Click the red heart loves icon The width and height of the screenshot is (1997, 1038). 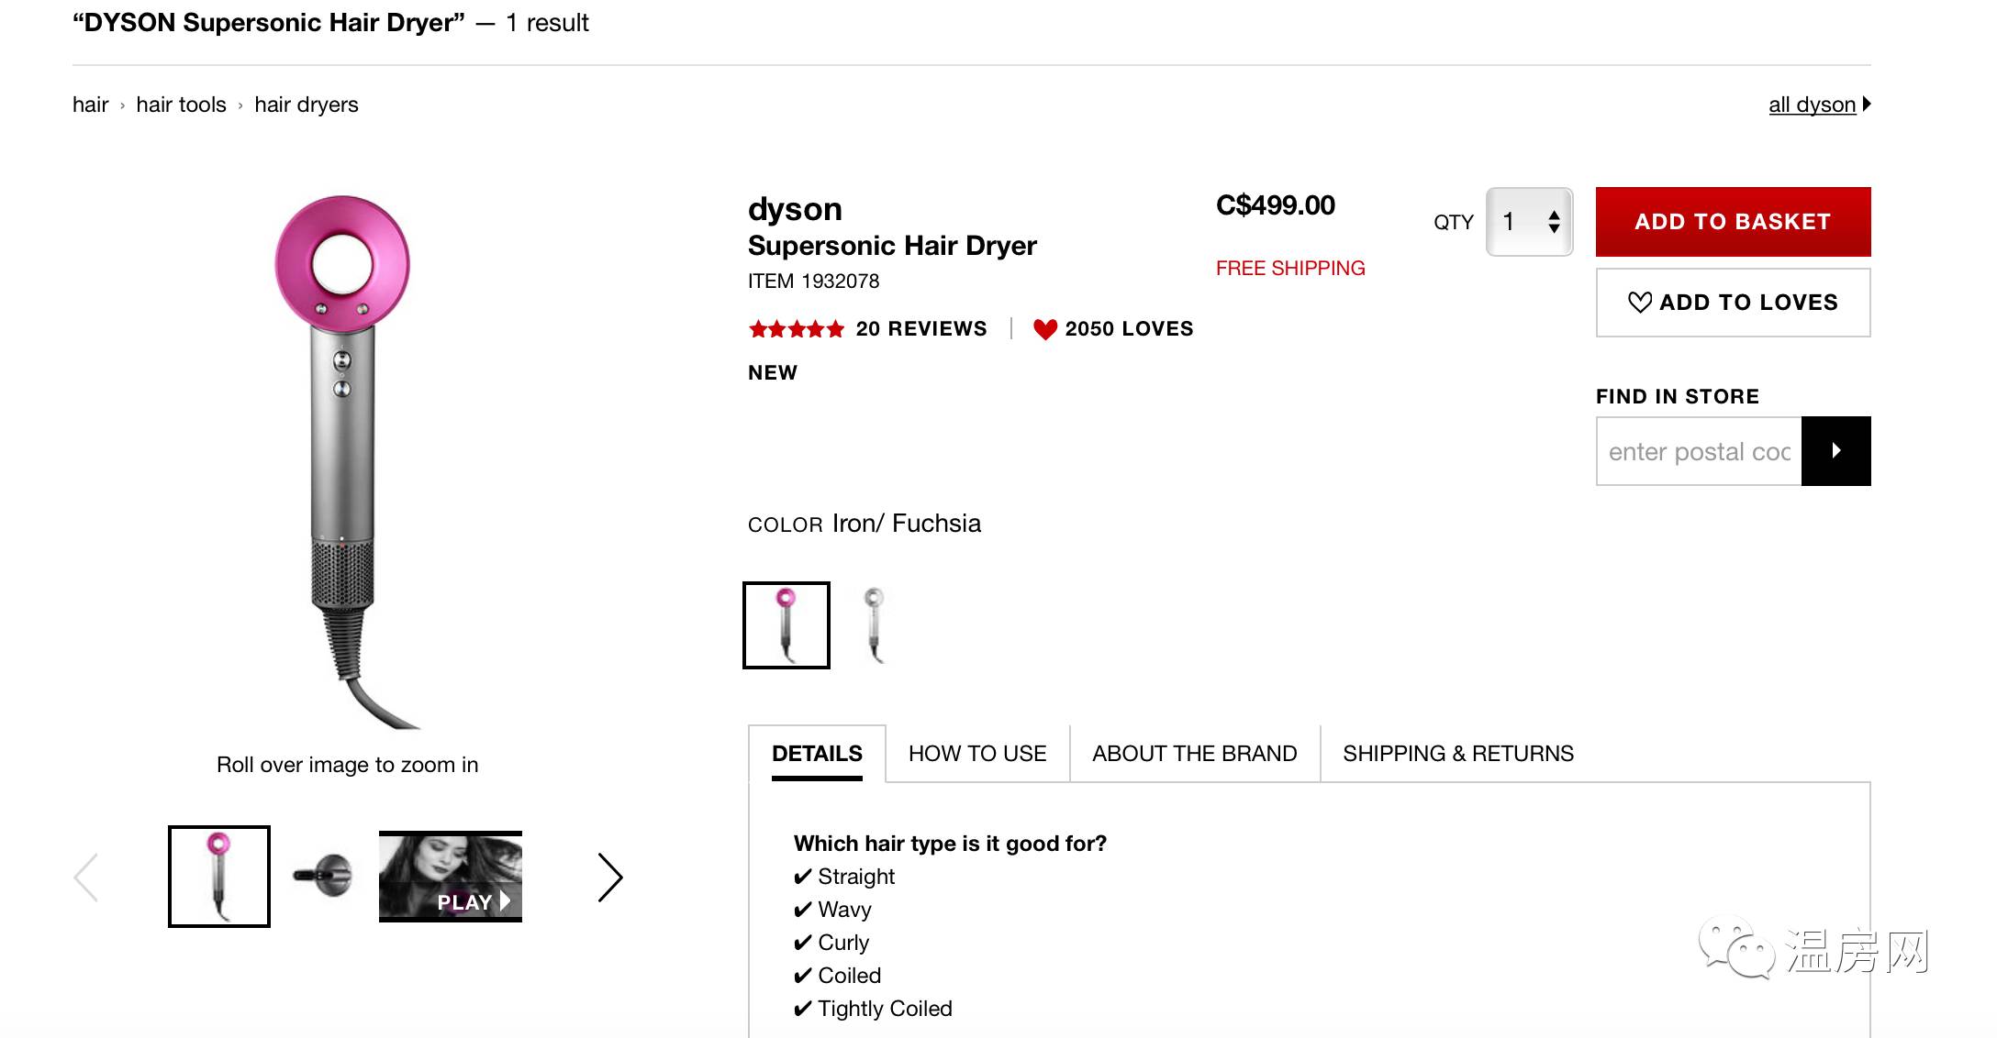click(x=1044, y=329)
